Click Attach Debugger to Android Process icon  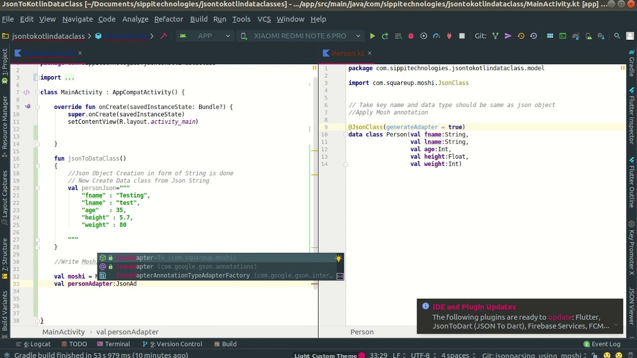(449, 36)
